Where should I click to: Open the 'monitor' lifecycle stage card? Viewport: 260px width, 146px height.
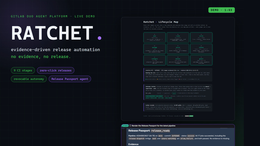coord(178,60)
